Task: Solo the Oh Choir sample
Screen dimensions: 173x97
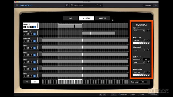Action: coord(25,41)
